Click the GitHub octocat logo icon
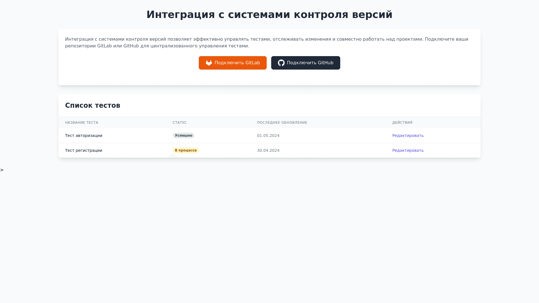The image size is (539, 303). 281,63
